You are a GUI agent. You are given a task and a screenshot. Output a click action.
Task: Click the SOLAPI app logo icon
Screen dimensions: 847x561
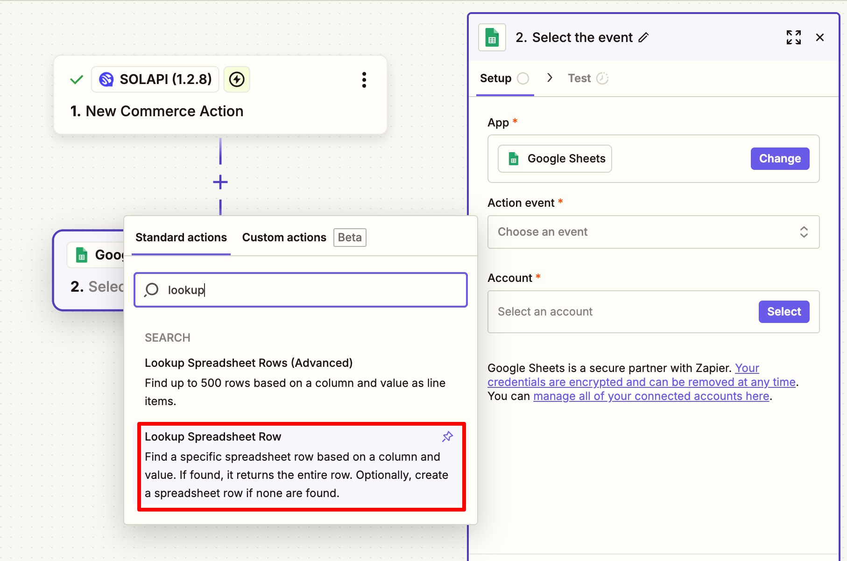pyautogui.click(x=106, y=79)
